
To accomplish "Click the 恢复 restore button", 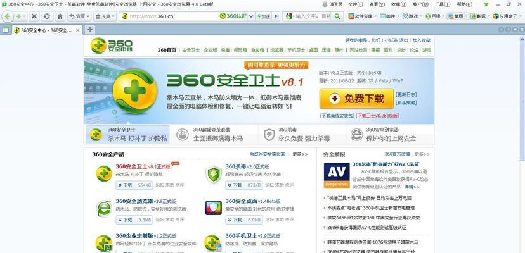I will pos(77,16).
